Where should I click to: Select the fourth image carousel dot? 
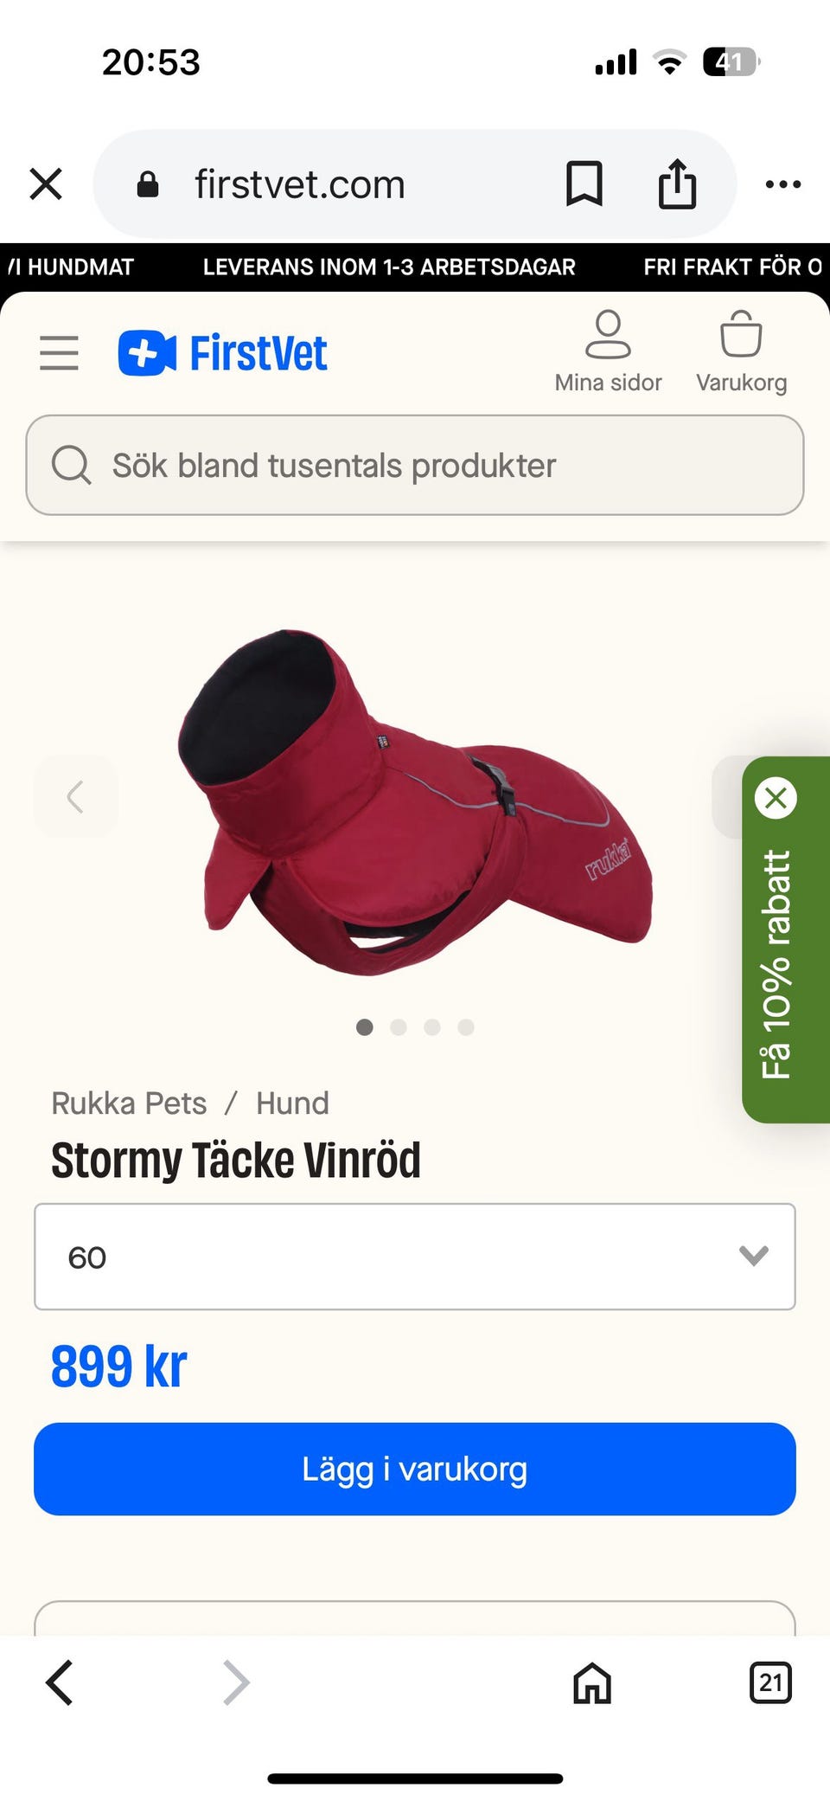tap(466, 1027)
